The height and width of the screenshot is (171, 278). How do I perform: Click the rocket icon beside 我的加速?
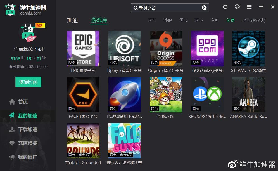pyautogui.click(x=12, y=115)
